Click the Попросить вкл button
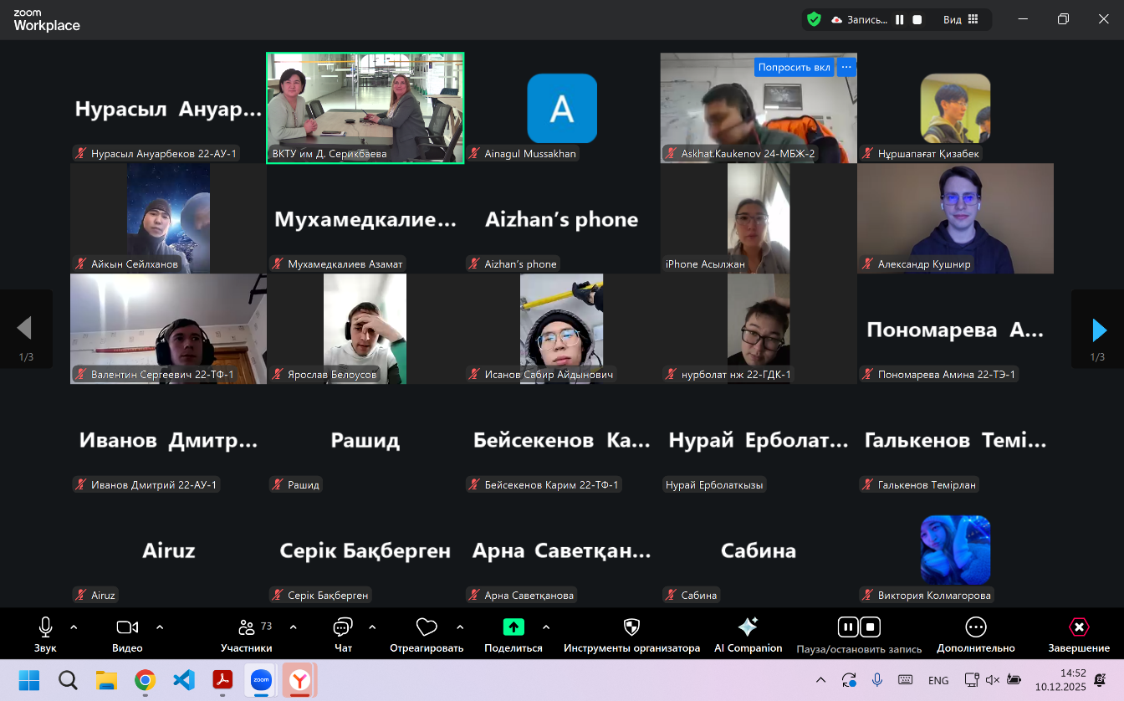Screen dimensions: 1124x701 coord(794,67)
